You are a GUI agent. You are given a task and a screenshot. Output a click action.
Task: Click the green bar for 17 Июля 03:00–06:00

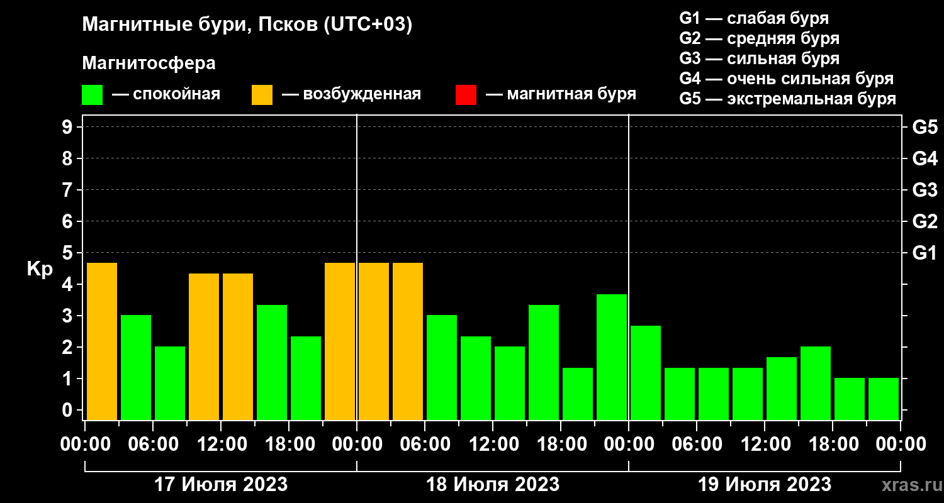(136, 368)
